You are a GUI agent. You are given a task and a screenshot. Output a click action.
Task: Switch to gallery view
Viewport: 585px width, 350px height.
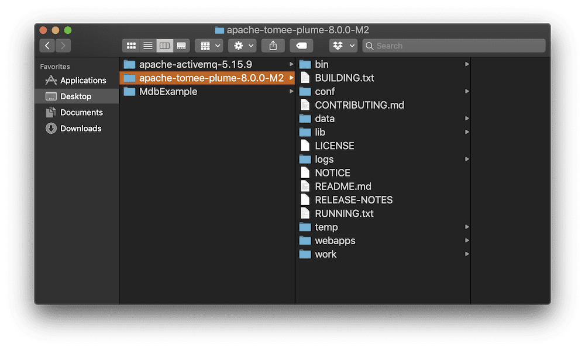click(x=181, y=46)
